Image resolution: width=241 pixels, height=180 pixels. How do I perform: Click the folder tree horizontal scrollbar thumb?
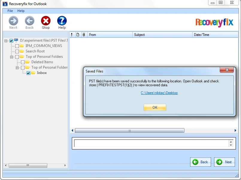coord(28,165)
